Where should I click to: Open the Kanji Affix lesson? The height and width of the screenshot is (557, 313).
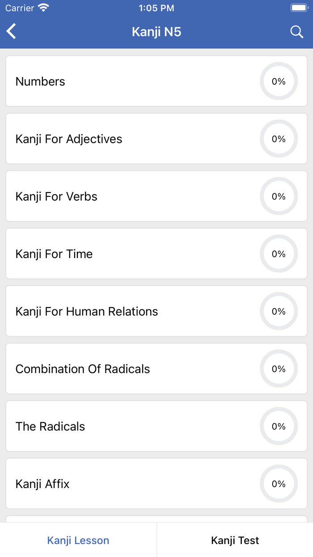[42, 484]
